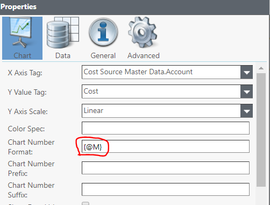This screenshot has width=270, height=205.
Task: Open the General info icon
Action: [x=103, y=32]
